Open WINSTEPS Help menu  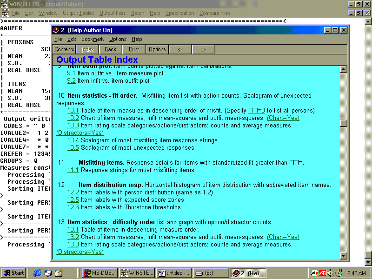[x=155, y=13]
